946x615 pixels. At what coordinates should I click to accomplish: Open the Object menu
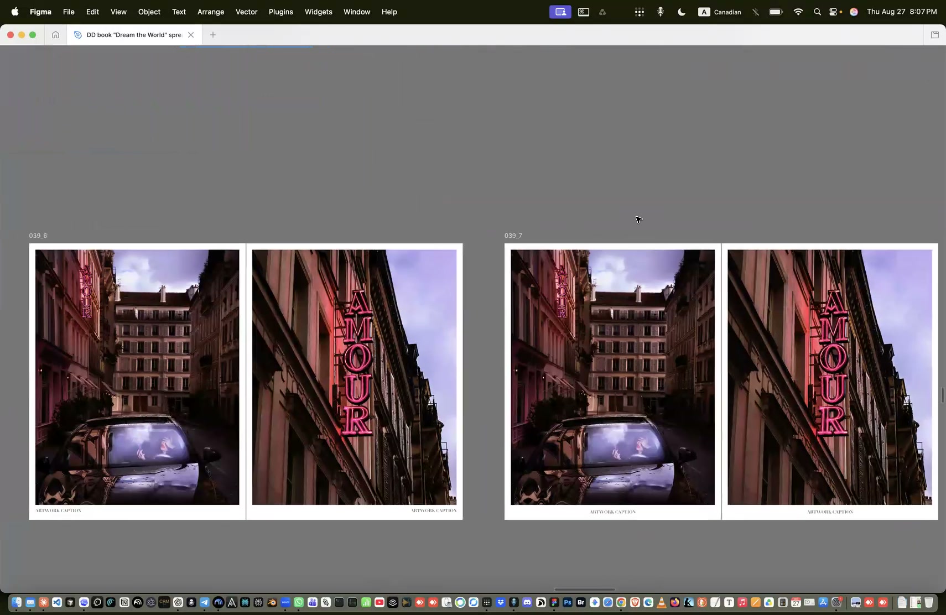[x=149, y=12]
